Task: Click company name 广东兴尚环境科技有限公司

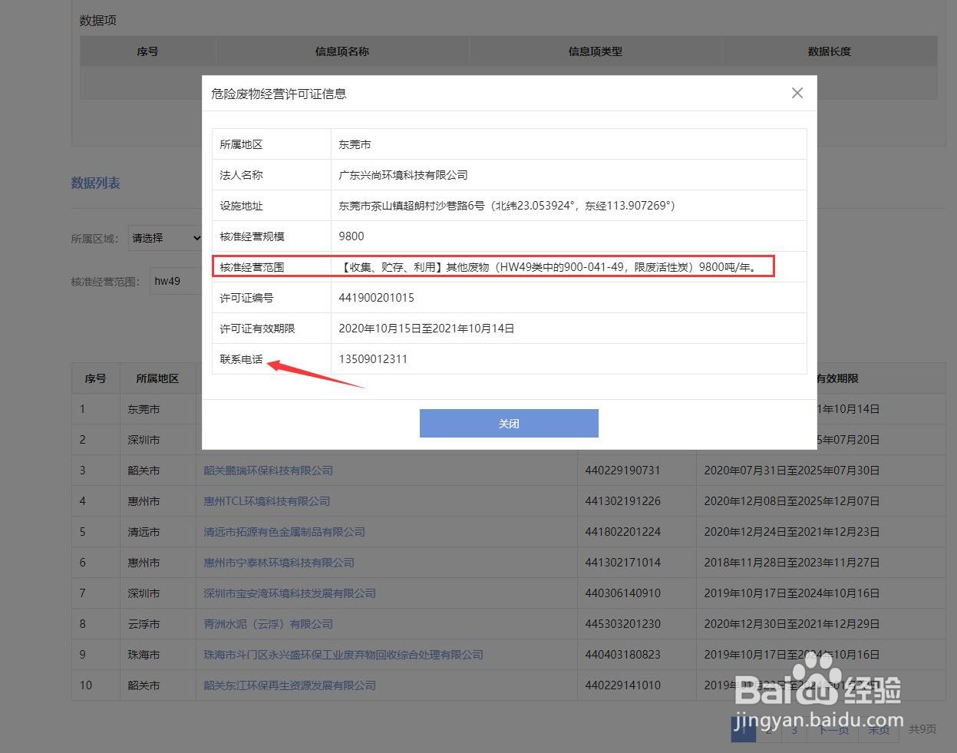Action: coord(403,175)
